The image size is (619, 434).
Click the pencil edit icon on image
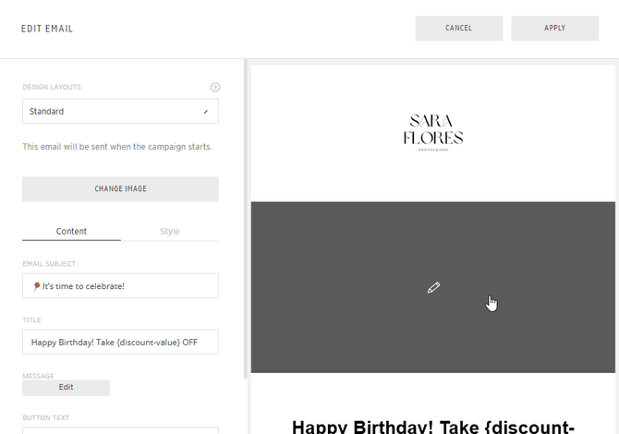(433, 287)
